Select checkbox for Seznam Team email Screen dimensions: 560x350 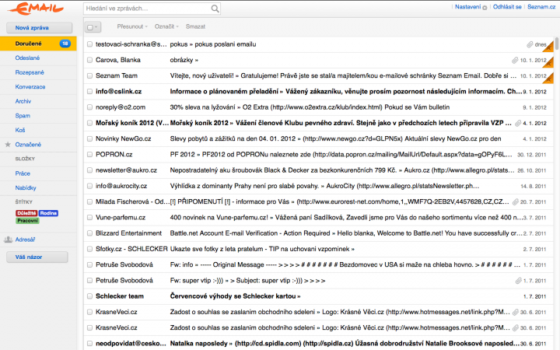coord(89,75)
